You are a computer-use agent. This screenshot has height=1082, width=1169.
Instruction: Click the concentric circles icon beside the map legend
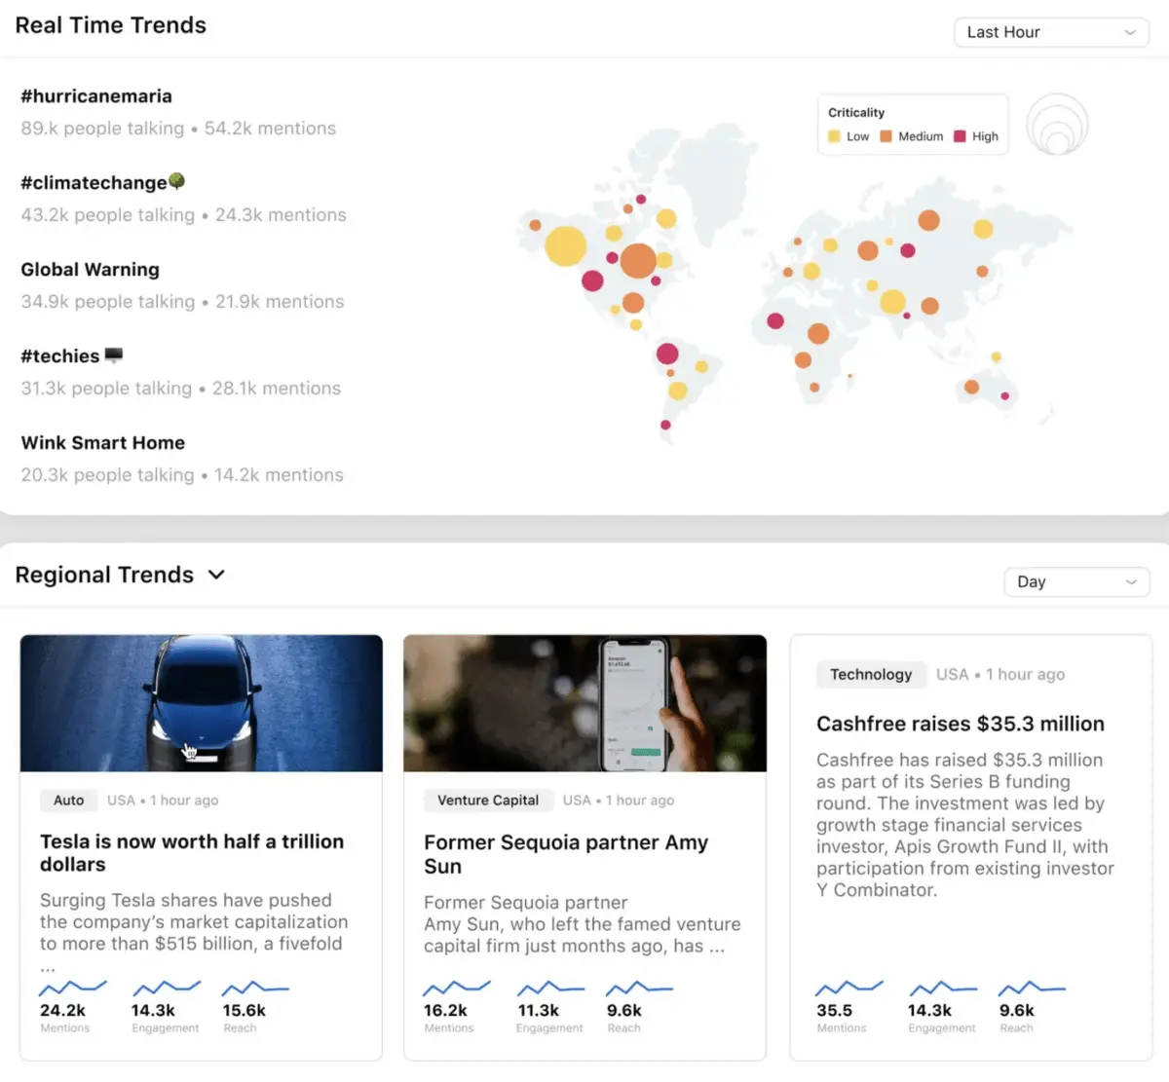click(x=1057, y=125)
